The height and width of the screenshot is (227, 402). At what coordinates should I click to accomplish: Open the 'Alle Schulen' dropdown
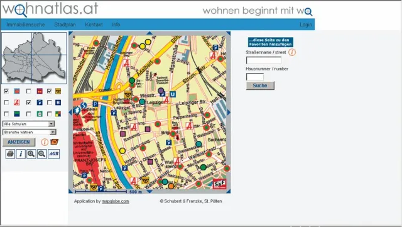[28, 124]
